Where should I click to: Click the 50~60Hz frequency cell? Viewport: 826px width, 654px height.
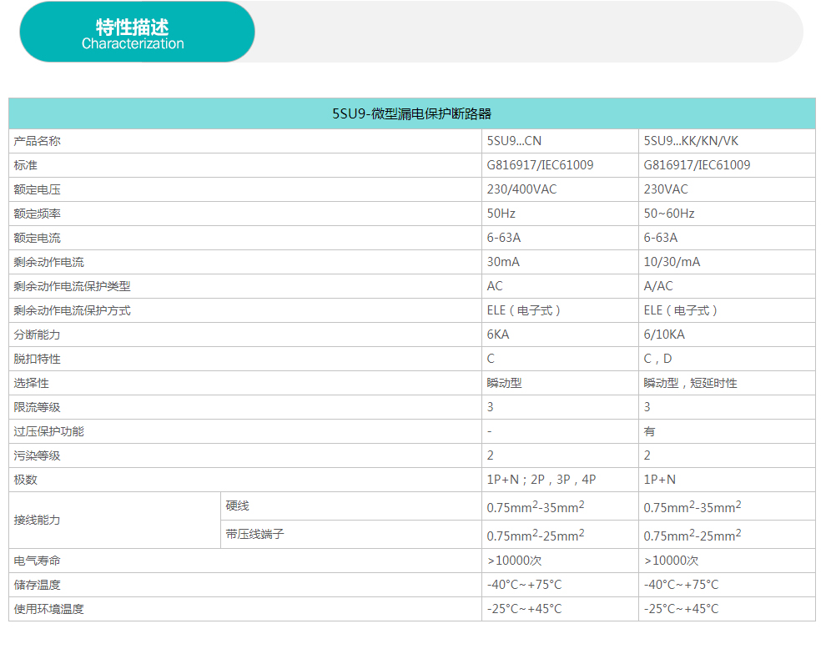[669, 214]
